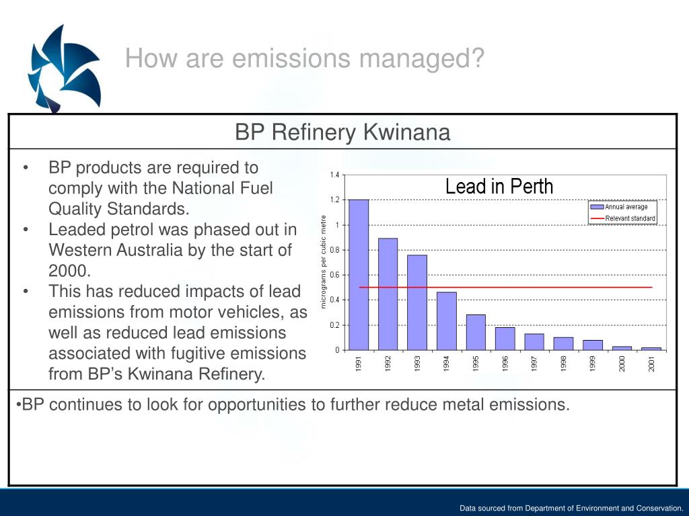Click the 'Relevant standard' legend entry

622,218
